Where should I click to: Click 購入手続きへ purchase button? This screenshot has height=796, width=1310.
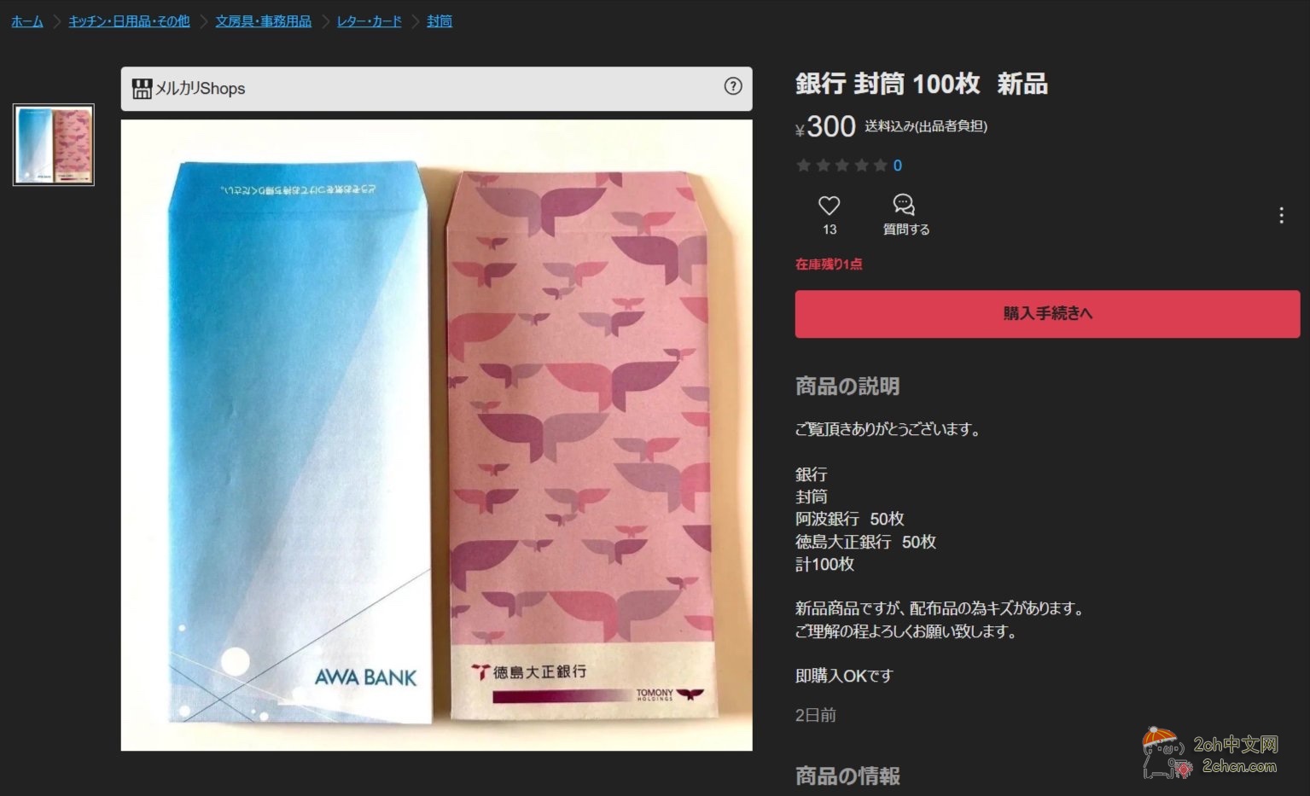point(1047,314)
